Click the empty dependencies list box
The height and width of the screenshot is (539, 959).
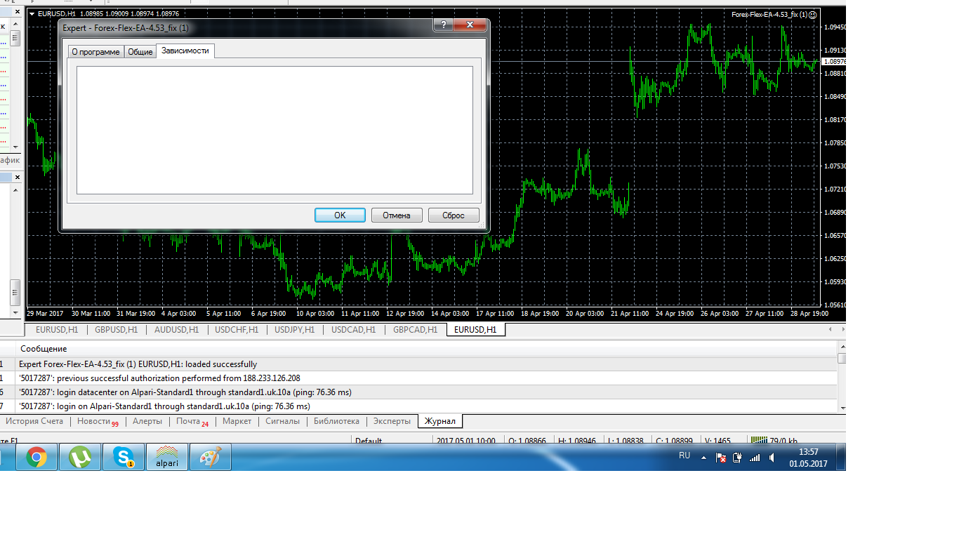[275, 130]
